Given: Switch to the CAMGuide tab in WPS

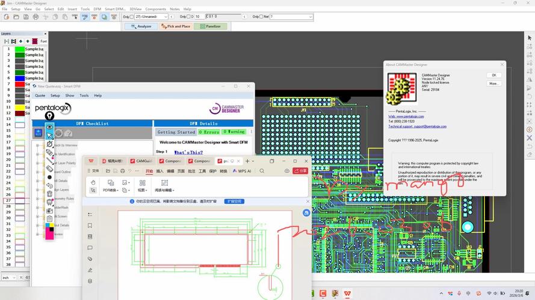Looking at the screenshot, I should [x=141, y=161].
